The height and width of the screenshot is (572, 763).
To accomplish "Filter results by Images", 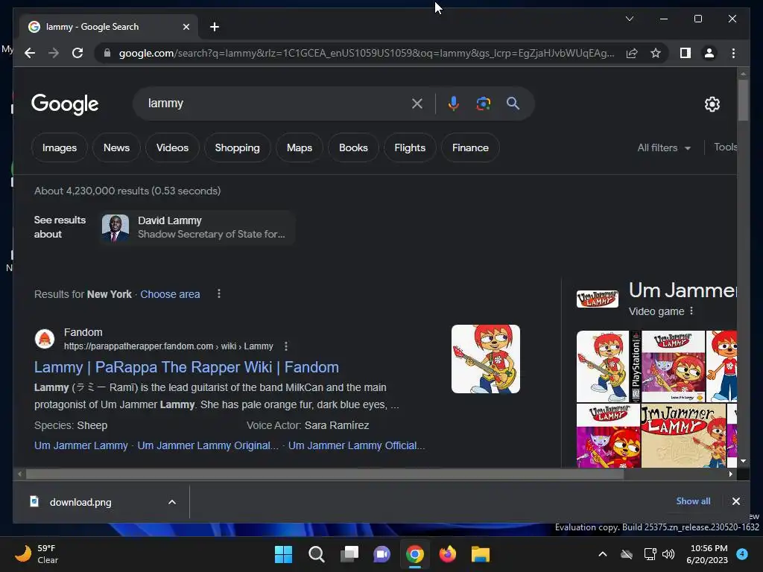I will click(x=60, y=147).
